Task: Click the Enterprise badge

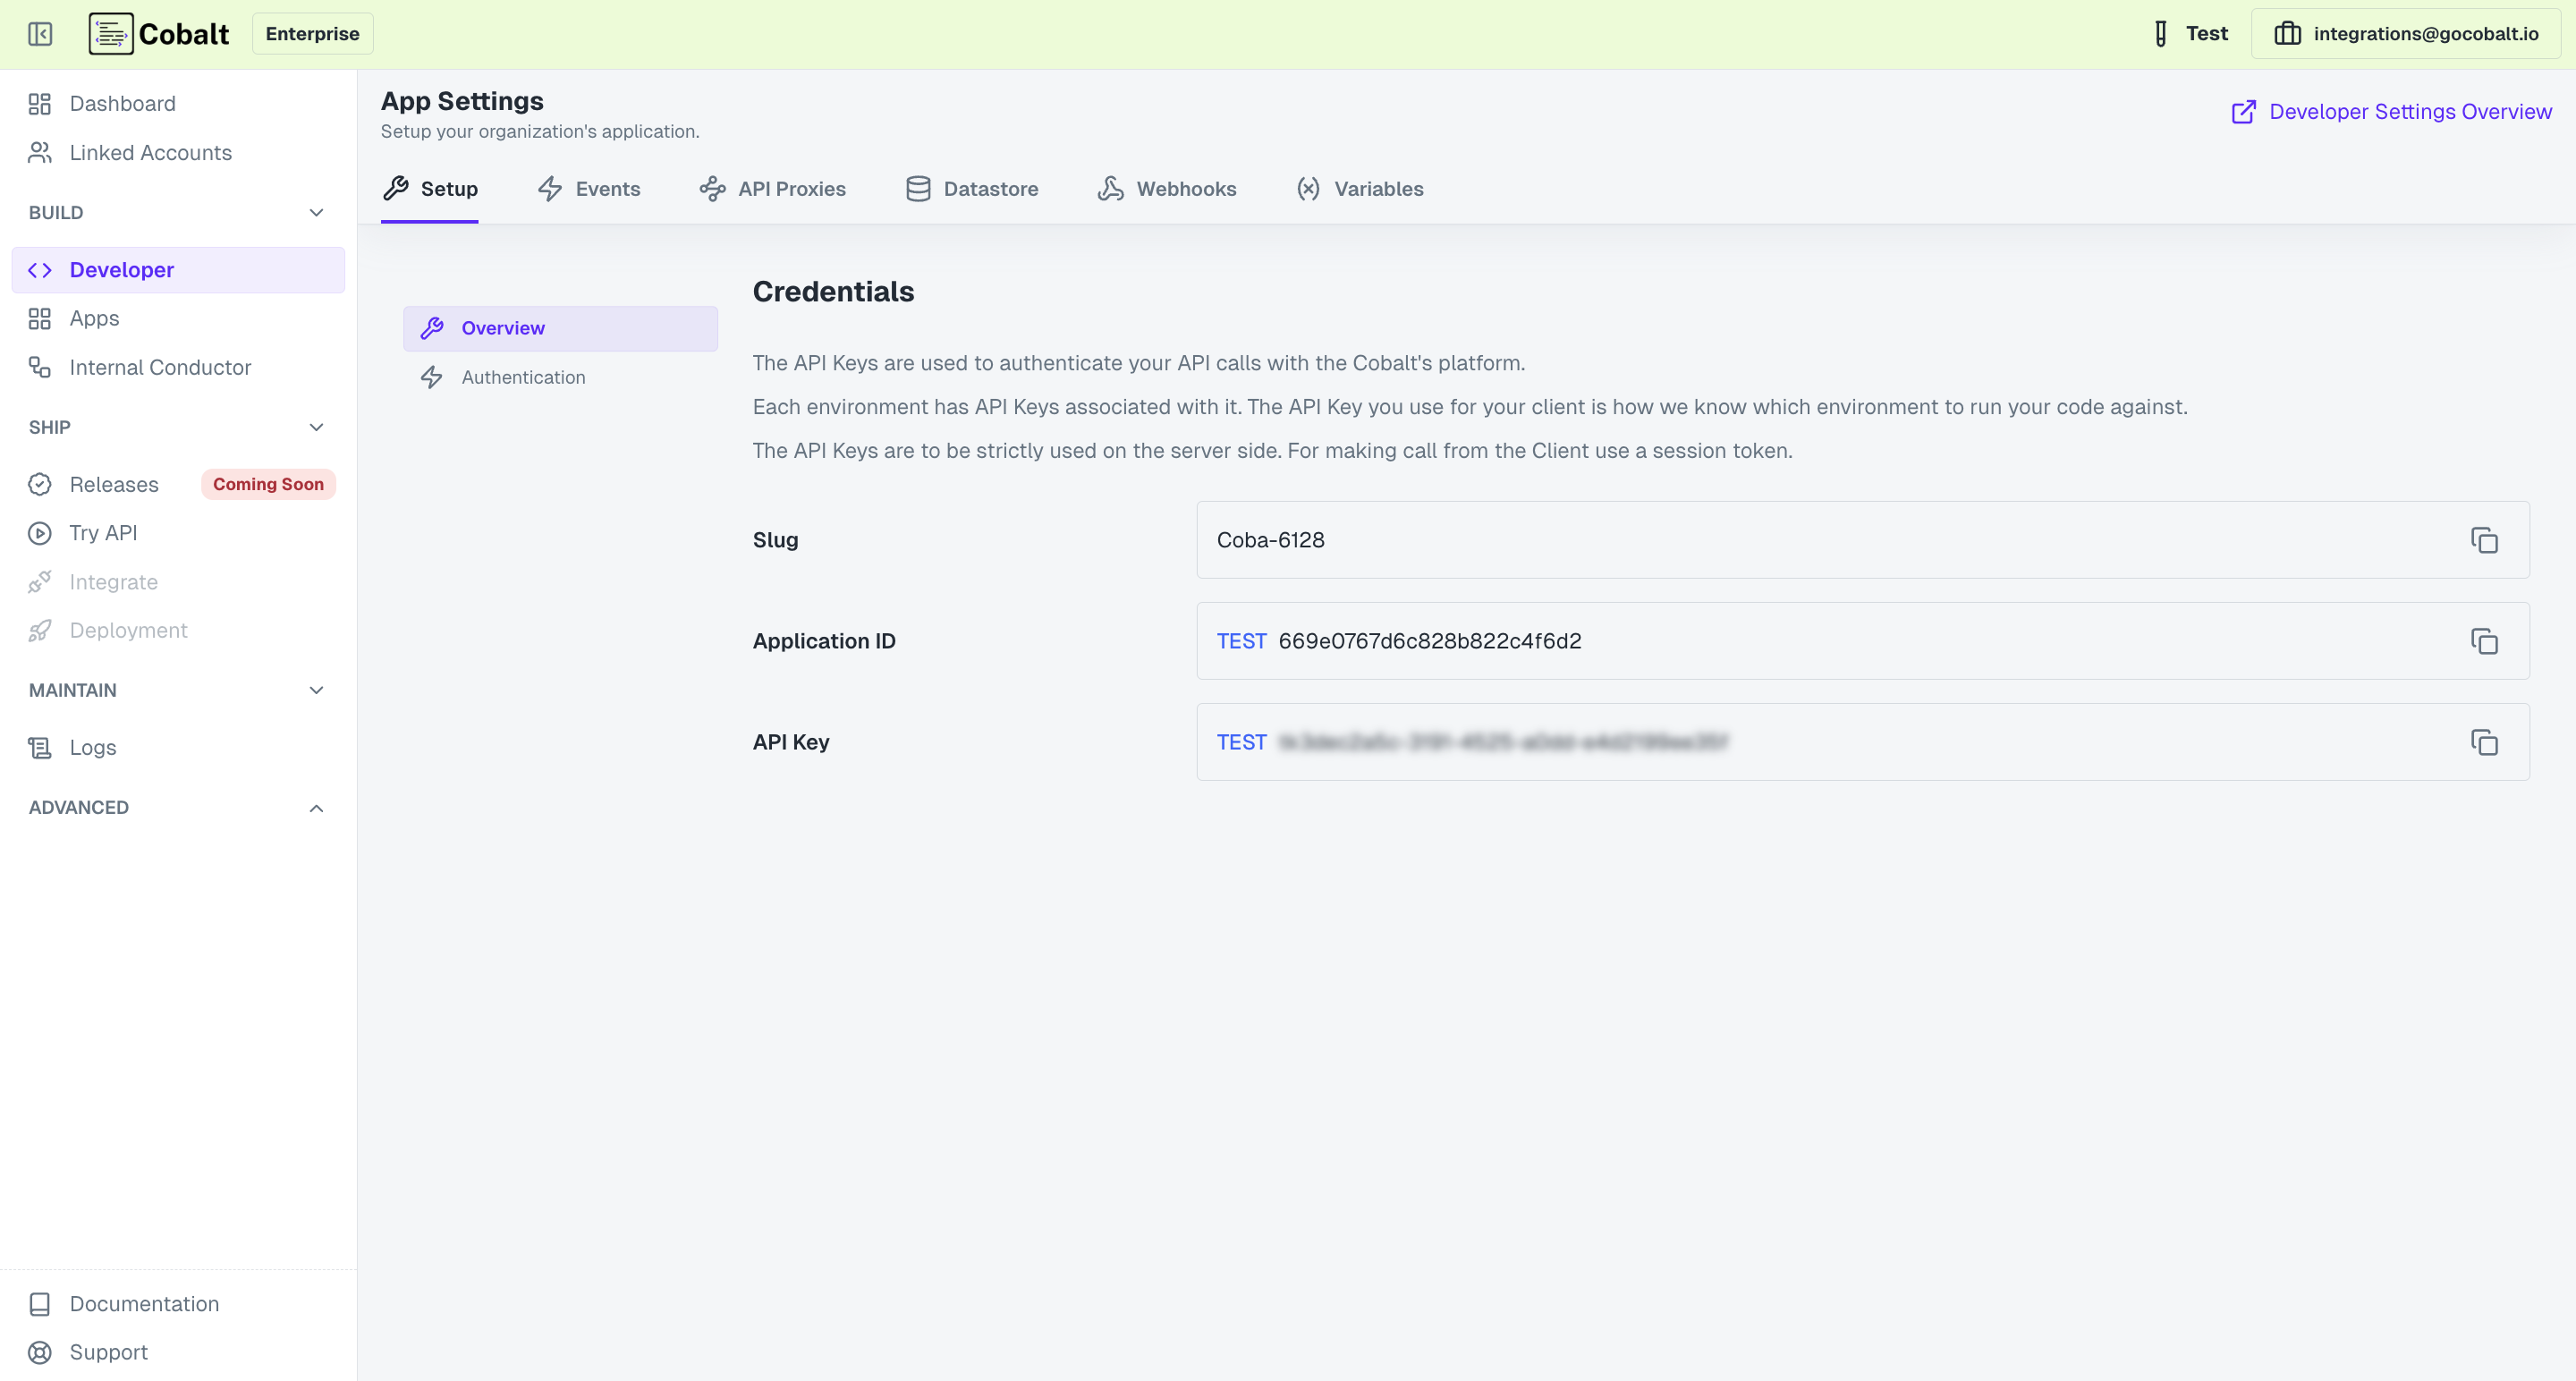Action: 312,33
